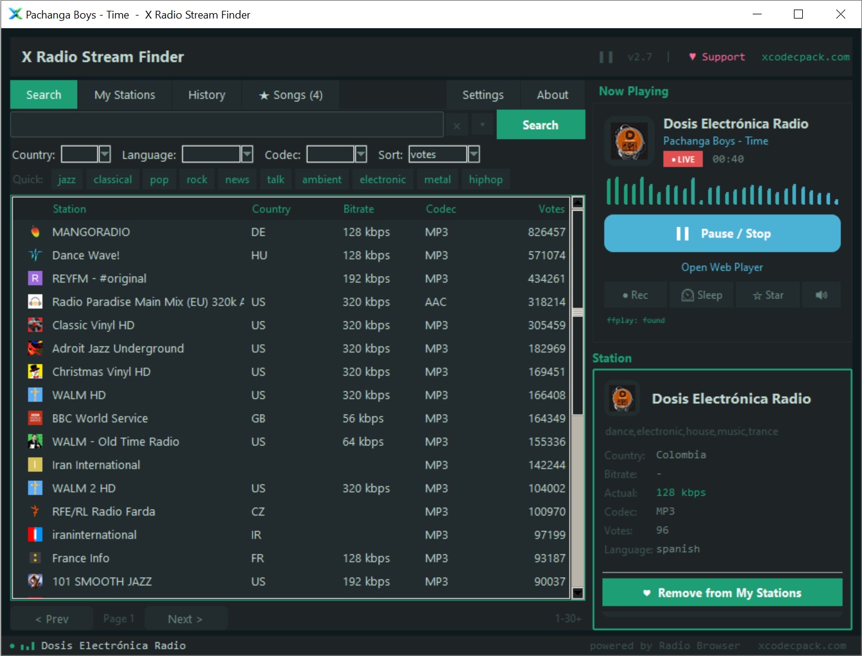The height and width of the screenshot is (656, 862).
Task: Click the MANGORADIO station logo icon
Action: point(35,232)
